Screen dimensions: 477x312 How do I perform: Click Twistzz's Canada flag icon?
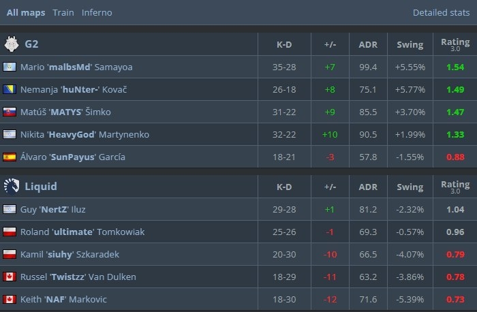point(10,277)
